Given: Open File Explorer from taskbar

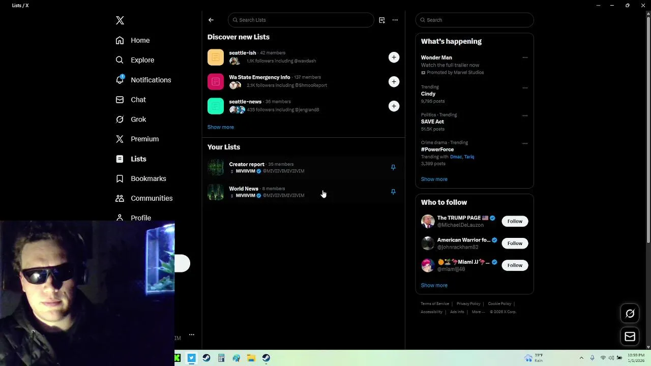Looking at the screenshot, I should coord(251,358).
